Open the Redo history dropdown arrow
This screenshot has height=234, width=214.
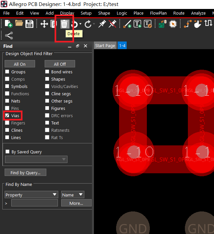click(94, 24)
